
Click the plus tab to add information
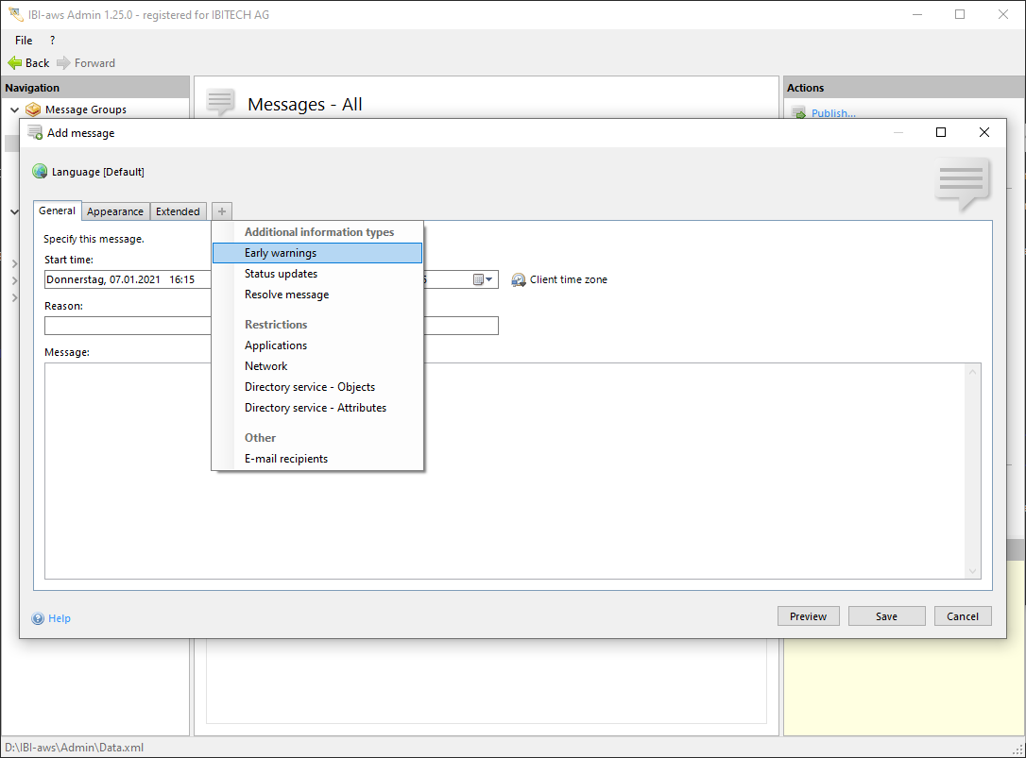[x=221, y=211]
